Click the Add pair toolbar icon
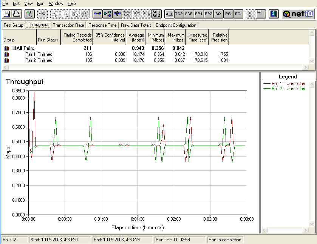This screenshot has height=244, width=317. coord(97,14)
